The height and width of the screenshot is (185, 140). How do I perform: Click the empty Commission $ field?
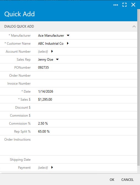tap(87, 116)
